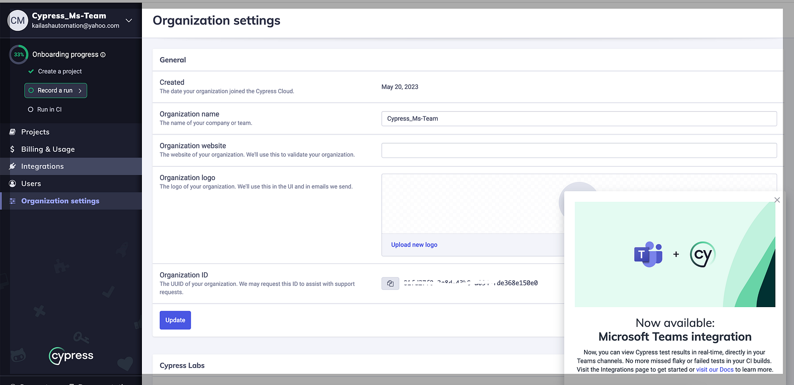
Task: Show the Onboarding progress info icon
Action: 103,55
